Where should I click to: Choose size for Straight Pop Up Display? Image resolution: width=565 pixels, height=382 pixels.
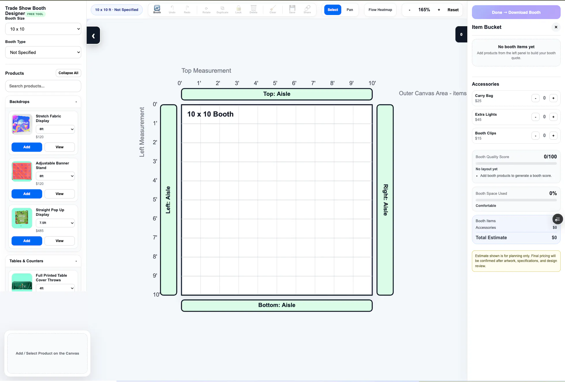tap(55, 223)
